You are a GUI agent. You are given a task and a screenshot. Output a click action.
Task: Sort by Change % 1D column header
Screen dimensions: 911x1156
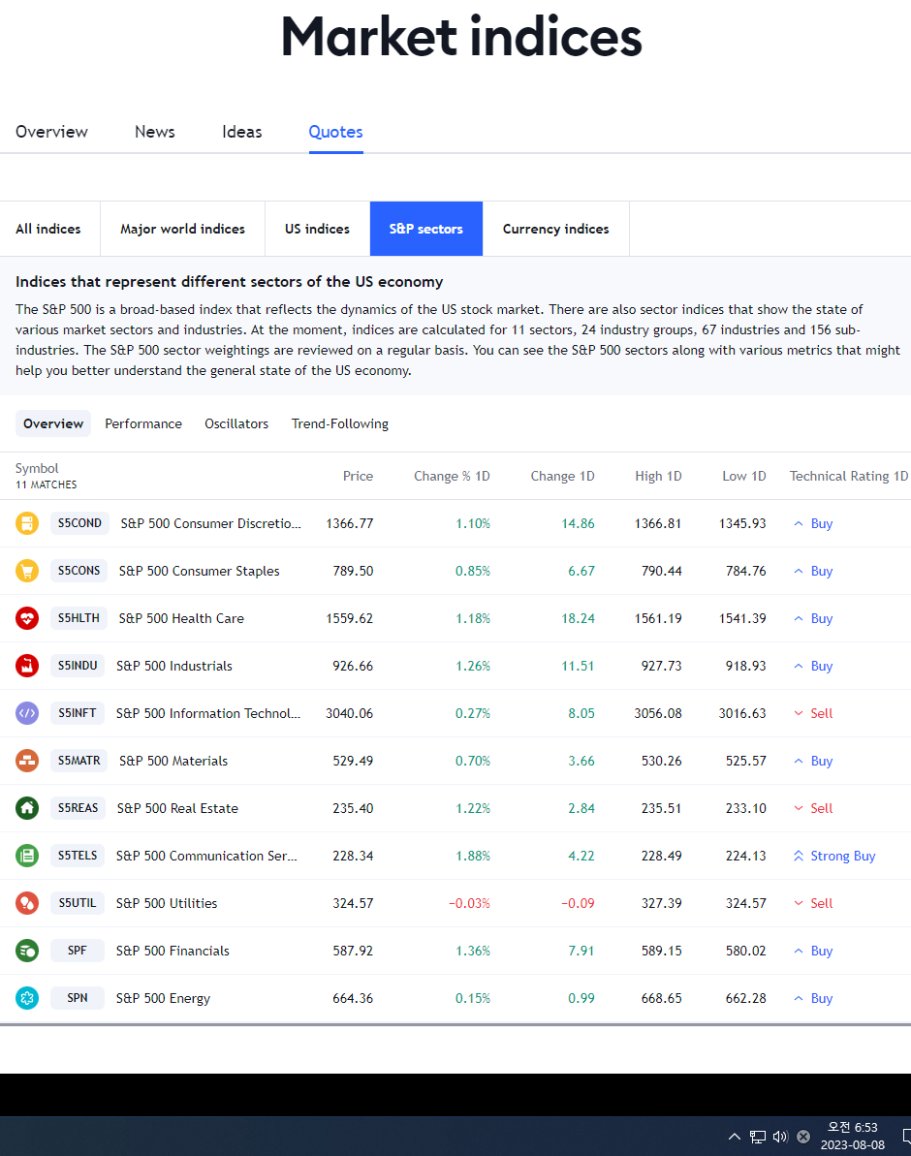point(452,477)
